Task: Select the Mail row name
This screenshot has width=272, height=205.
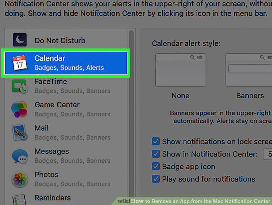Action: coord(41,128)
